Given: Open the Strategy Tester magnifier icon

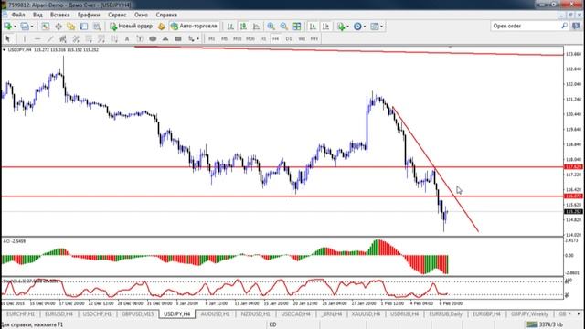Looking at the screenshot, I should tap(97, 27).
